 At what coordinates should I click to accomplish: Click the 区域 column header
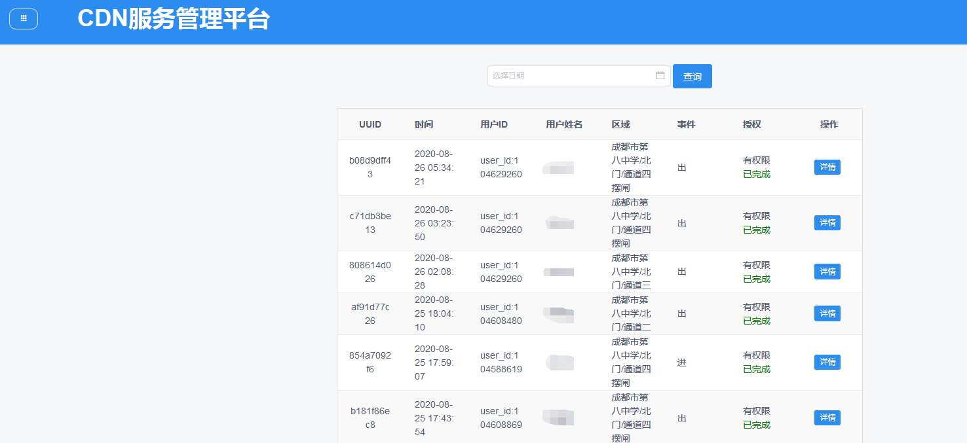(620, 124)
